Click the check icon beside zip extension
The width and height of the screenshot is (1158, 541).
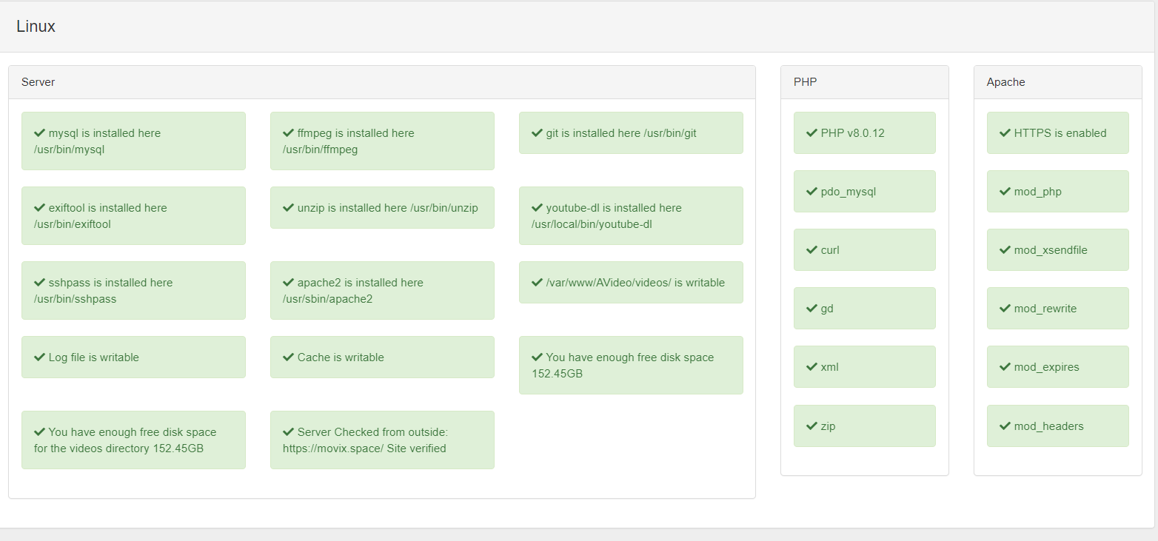tap(812, 426)
